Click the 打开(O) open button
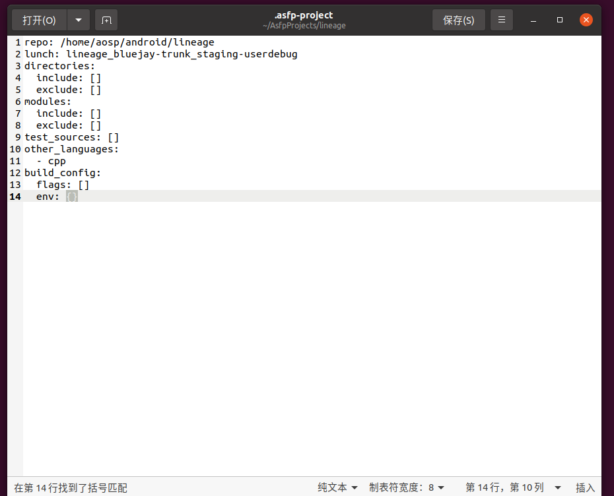Viewport: 614px width, 496px height. (x=39, y=20)
